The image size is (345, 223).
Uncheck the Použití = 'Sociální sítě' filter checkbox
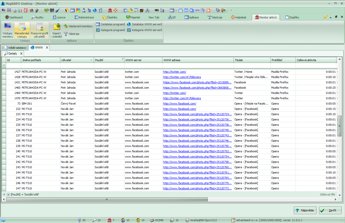[x=8, y=194]
